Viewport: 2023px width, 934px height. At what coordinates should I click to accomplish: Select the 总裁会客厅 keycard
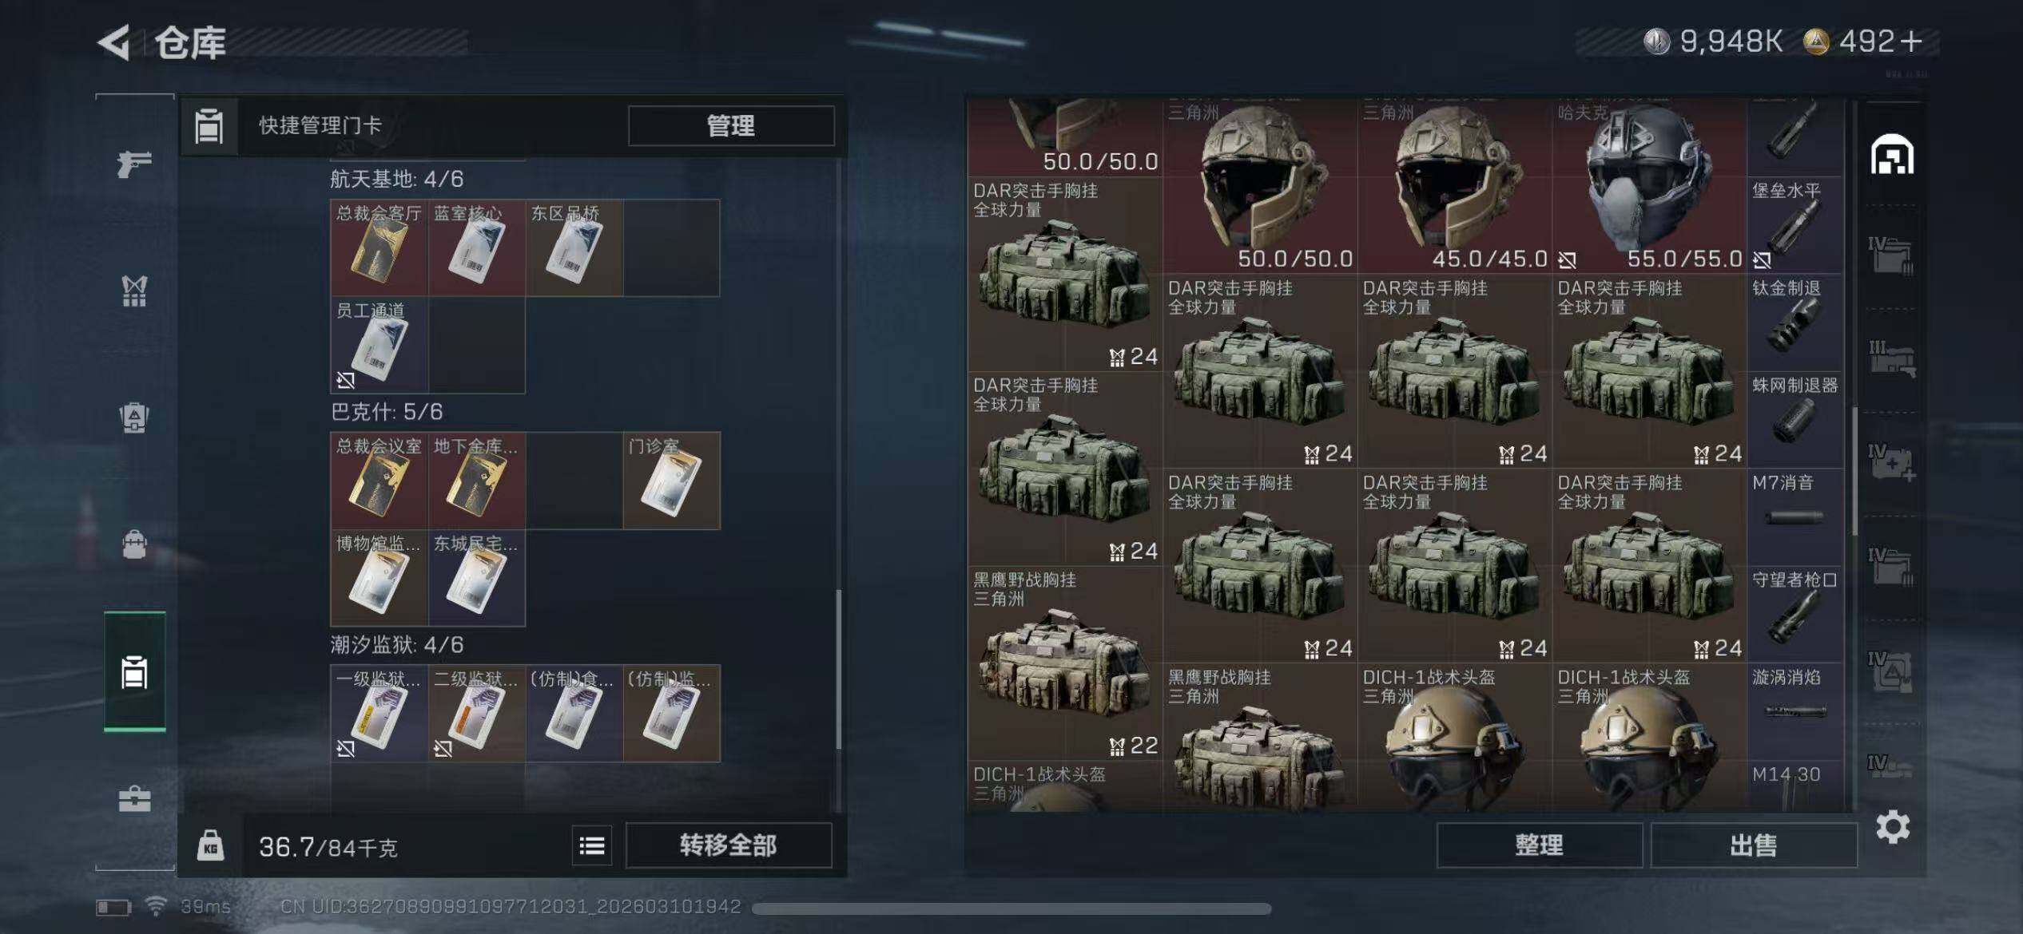(x=380, y=248)
